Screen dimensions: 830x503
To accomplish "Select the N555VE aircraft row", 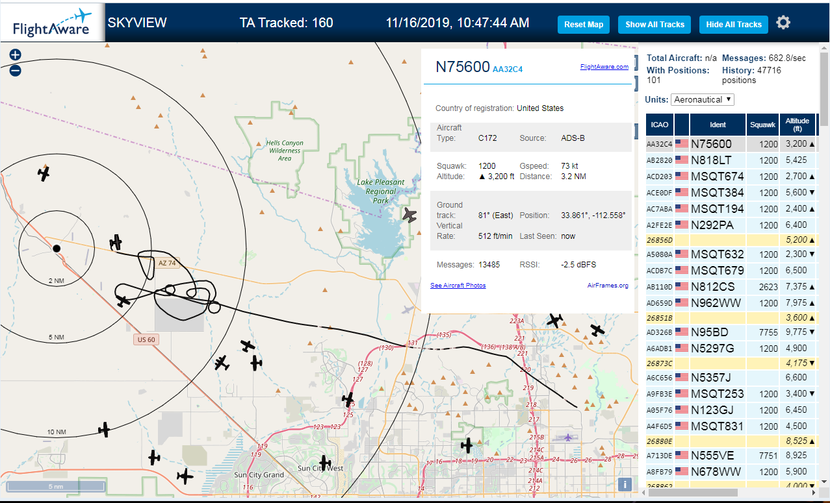I will point(731,456).
